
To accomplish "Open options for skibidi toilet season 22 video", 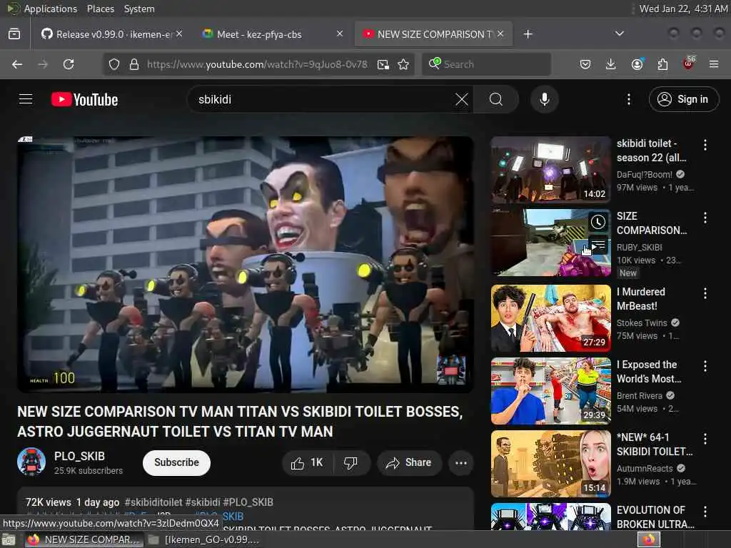I will (x=705, y=145).
